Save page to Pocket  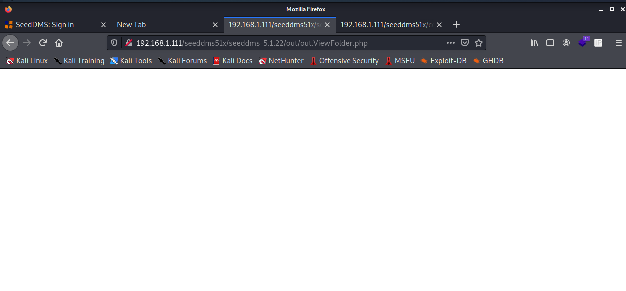coord(465,43)
